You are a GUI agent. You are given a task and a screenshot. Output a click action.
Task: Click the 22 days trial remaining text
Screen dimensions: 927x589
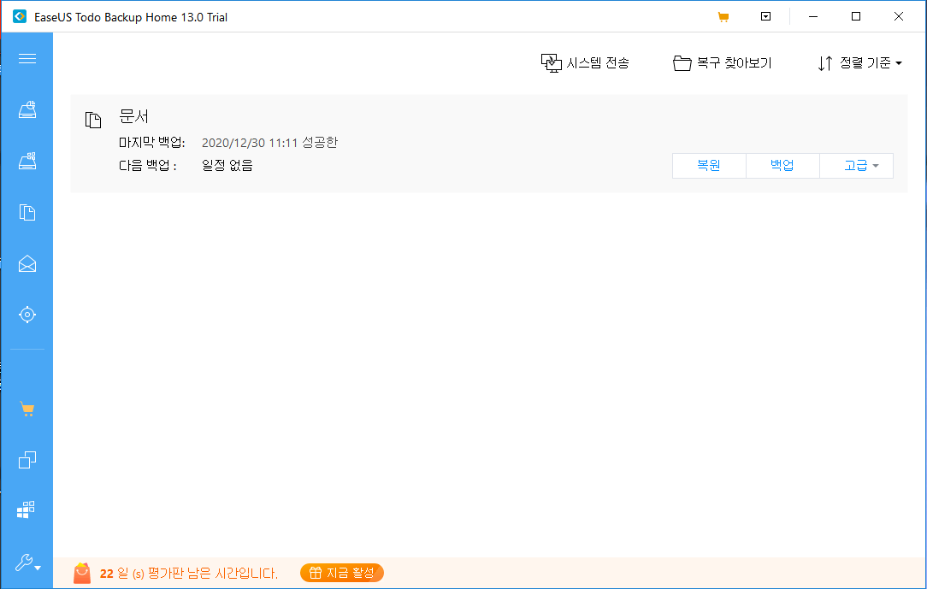(x=189, y=573)
